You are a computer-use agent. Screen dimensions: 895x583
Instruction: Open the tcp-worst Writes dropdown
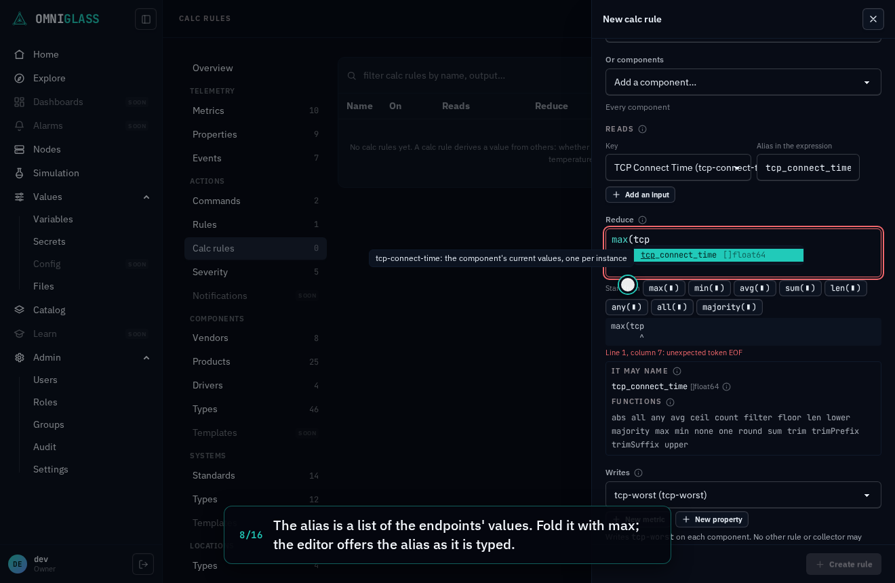743,495
